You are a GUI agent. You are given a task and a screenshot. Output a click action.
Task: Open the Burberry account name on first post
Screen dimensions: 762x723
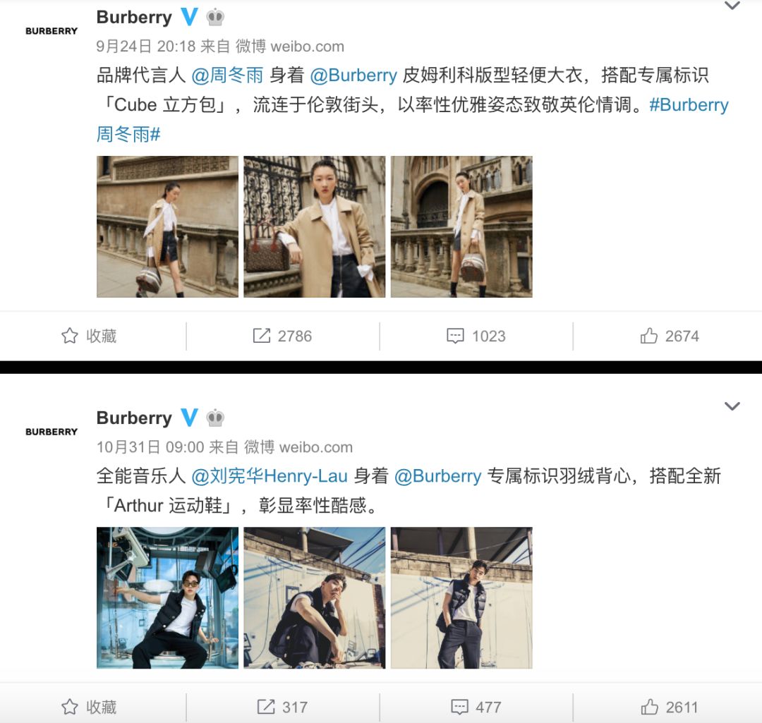click(134, 18)
